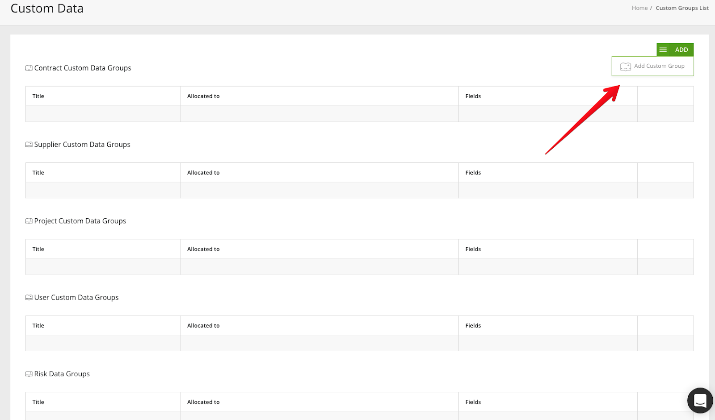Click the Contract Custom Data Groups book icon
715x420 pixels.
tap(29, 68)
